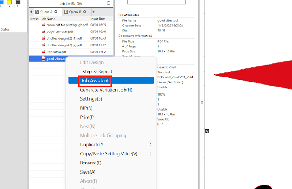This screenshot has height=189, width=292.
Task: Click the Generic Vinyl 1 media value
Action: pos(167,67)
